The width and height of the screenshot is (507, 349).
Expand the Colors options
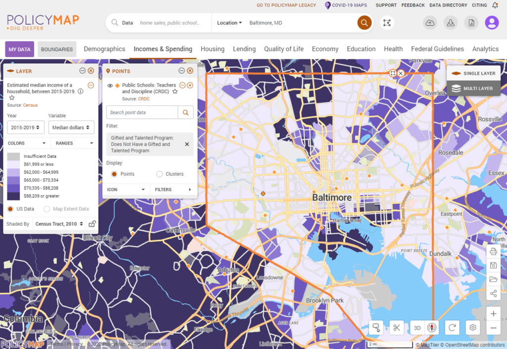(x=27, y=143)
